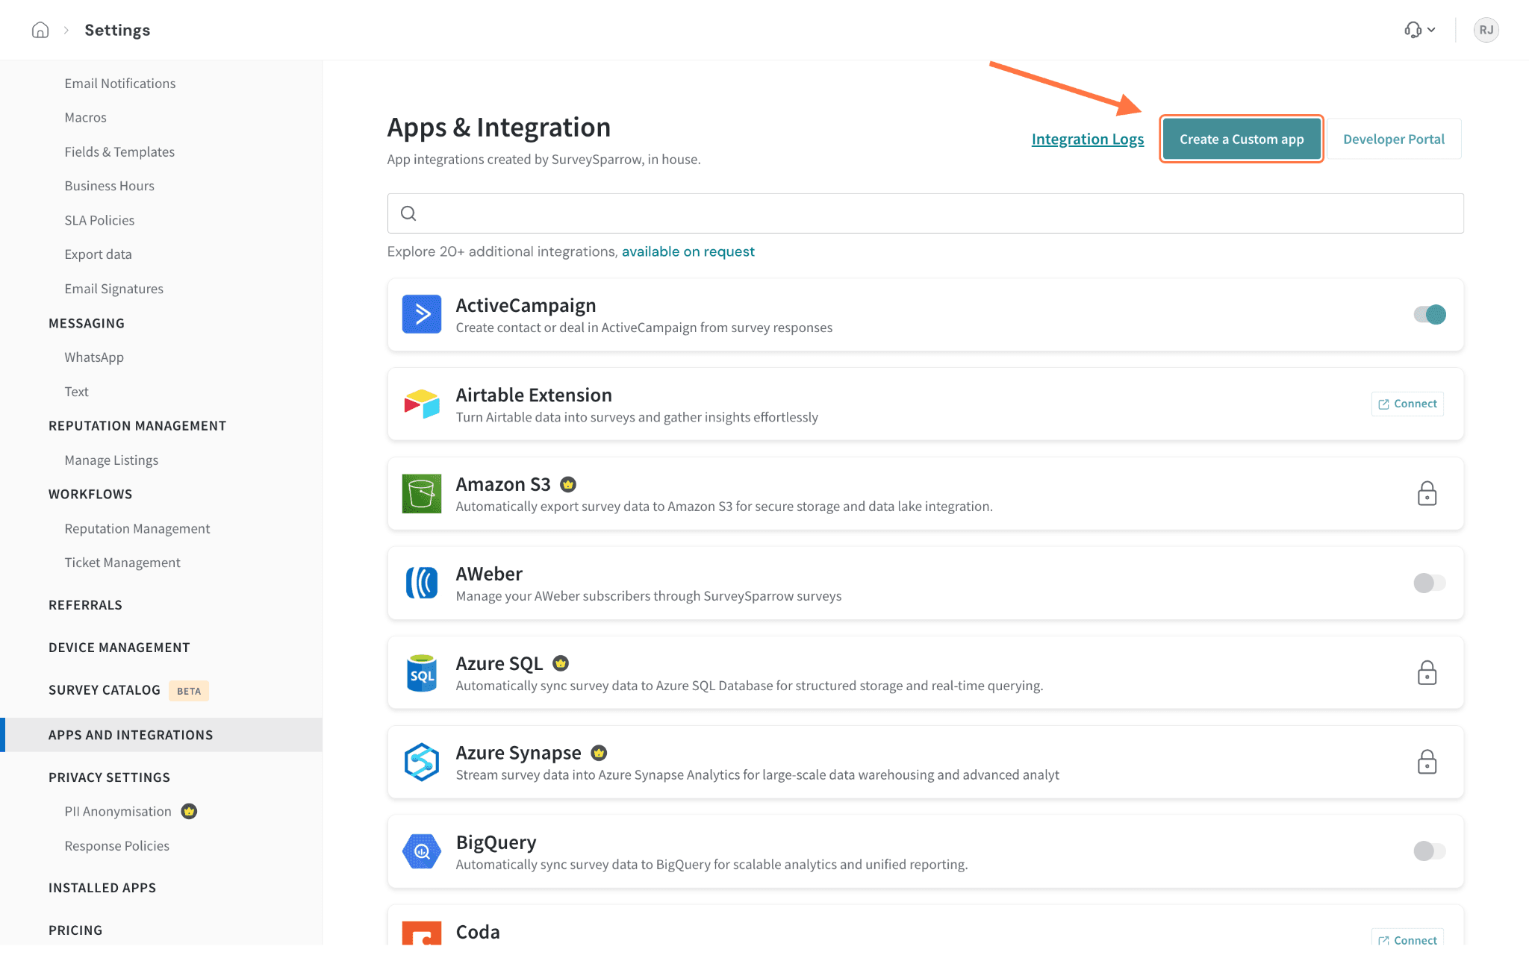Open PII Anonymisation settings
Screen dimensions: 1529x955
point(118,812)
